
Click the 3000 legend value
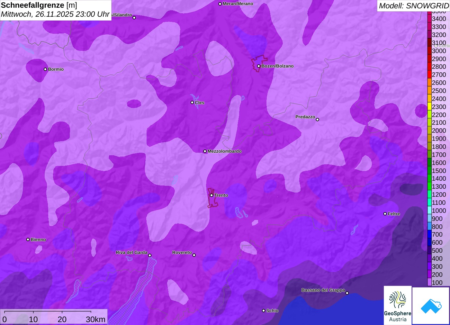[439, 51]
